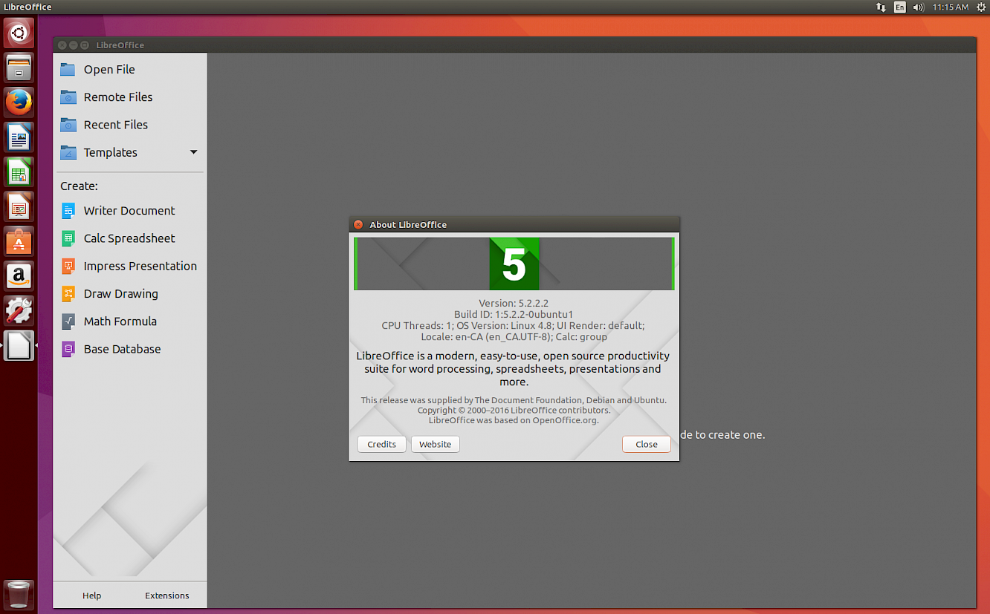This screenshot has width=990, height=614.
Task: Click the Templates folder icon
Action: coord(68,152)
